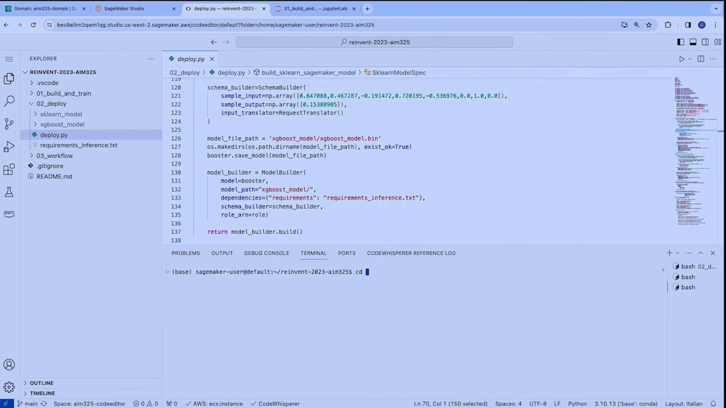Click the errors and warnings count

click(145, 403)
